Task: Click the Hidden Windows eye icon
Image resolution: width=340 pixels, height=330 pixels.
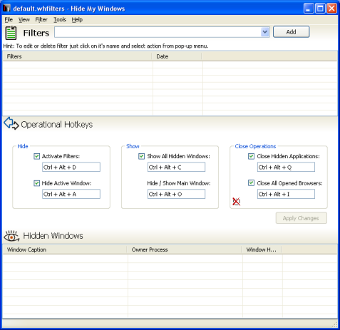Action: 11,236
